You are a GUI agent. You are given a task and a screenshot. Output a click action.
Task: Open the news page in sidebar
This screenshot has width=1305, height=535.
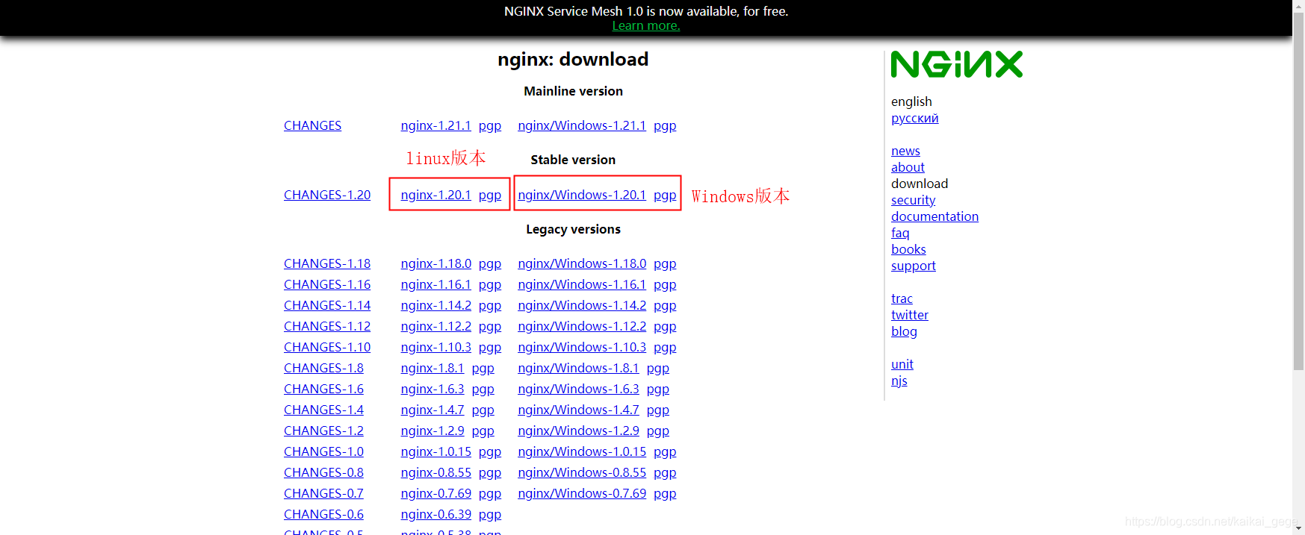[905, 151]
